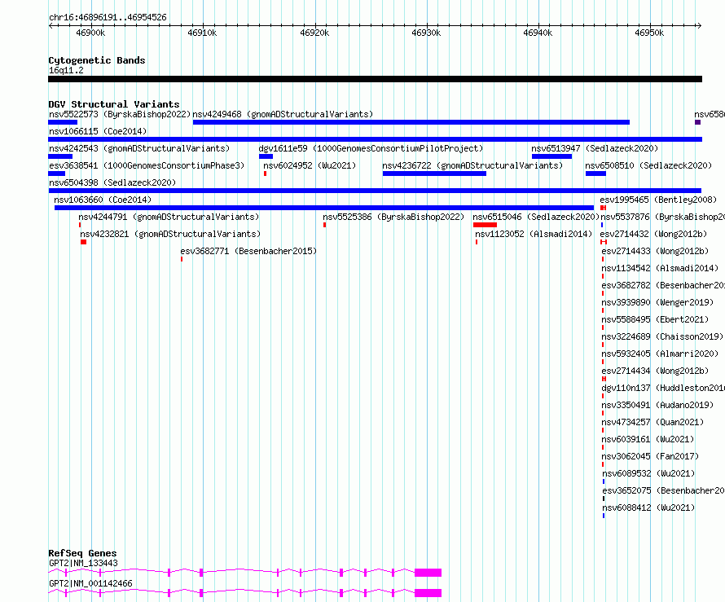Image resolution: width=725 pixels, height=602 pixels.
Task: Click esv3638541 1000GenomesConsortiumPhase3 label
Action: point(147,165)
